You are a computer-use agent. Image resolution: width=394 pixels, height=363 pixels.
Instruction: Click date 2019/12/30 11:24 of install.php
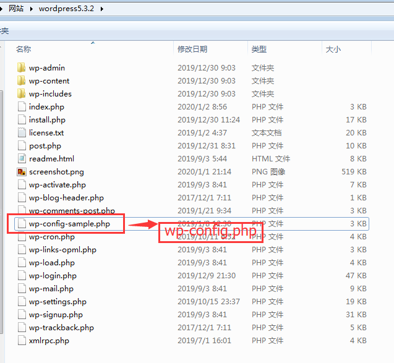209,120
